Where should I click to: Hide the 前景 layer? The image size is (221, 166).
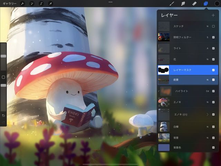coord(213,80)
